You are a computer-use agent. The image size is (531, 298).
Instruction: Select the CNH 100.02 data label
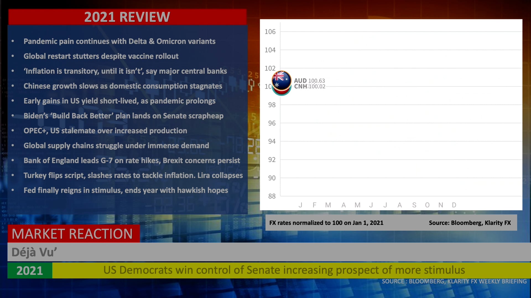coord(309,86)
